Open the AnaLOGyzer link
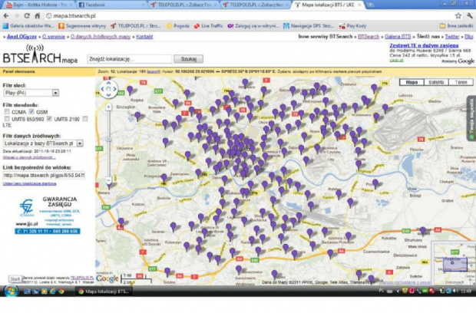The width and height of the screenshot is (476, 313). tap(21, 36)
